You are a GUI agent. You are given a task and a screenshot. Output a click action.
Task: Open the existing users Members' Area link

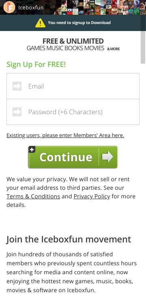(65, 135)
